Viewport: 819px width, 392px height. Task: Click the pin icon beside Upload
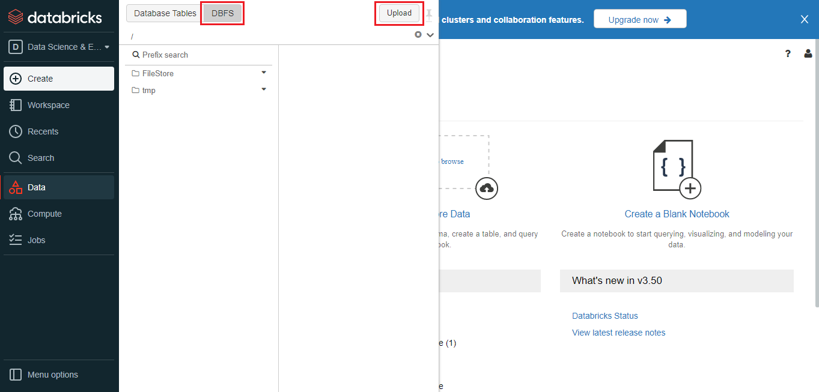tap(429, 14)
